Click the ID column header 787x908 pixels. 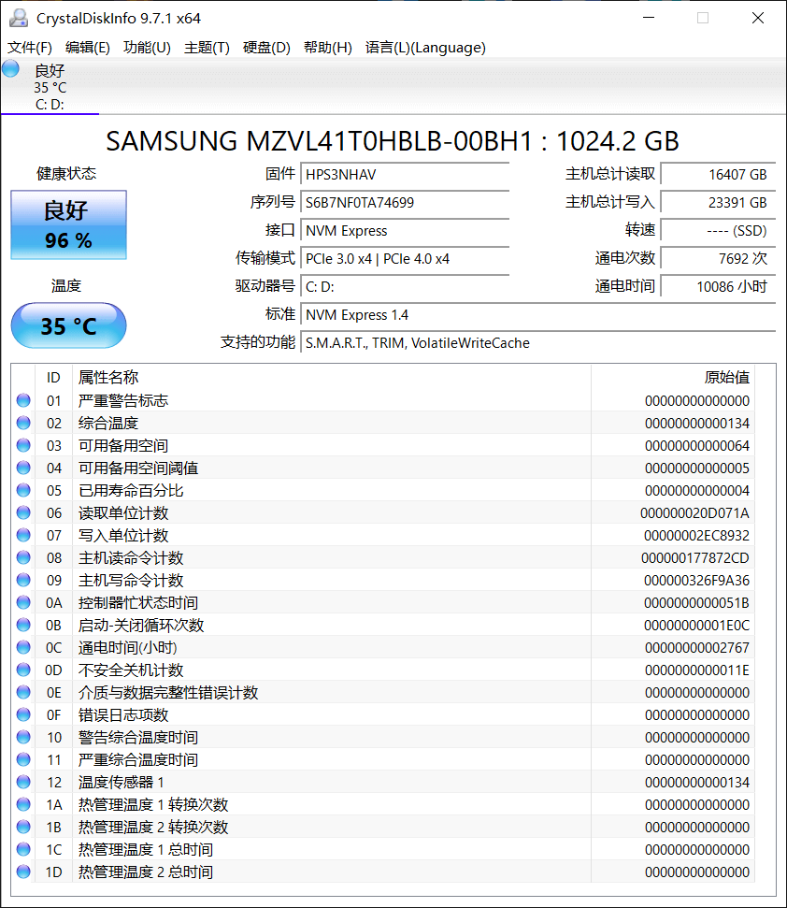coord(53,378)
